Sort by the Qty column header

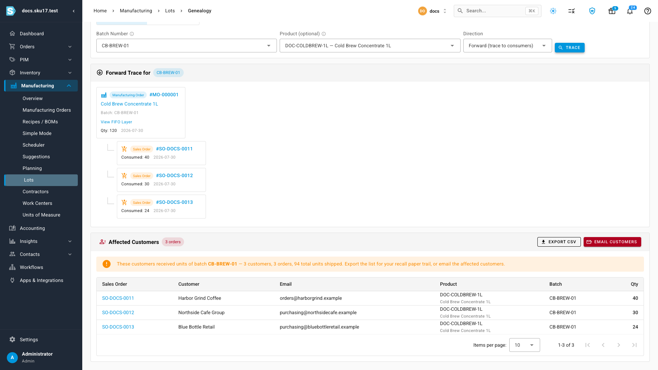[634, 284]
